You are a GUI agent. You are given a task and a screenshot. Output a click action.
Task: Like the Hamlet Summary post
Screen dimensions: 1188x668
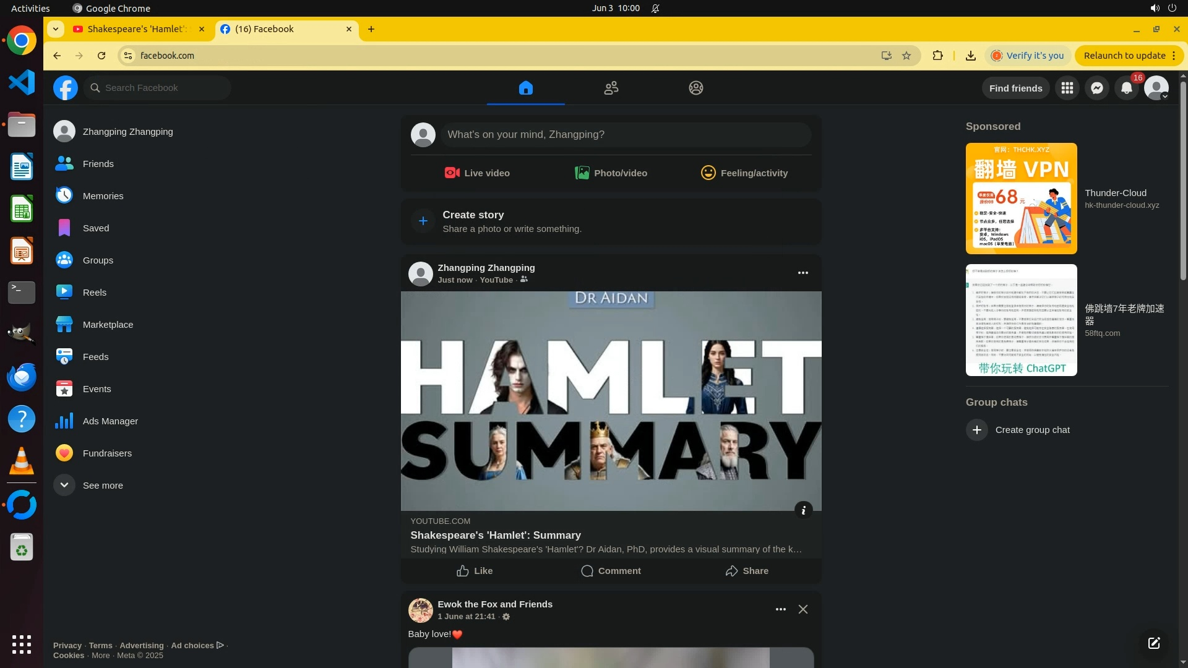(475, 571)
